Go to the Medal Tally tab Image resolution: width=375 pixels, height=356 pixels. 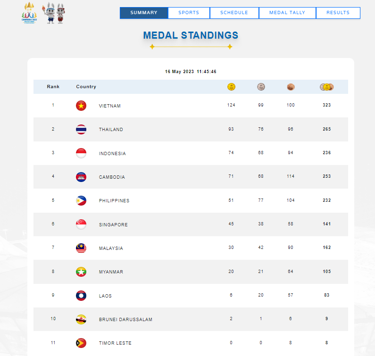[287, 13]
